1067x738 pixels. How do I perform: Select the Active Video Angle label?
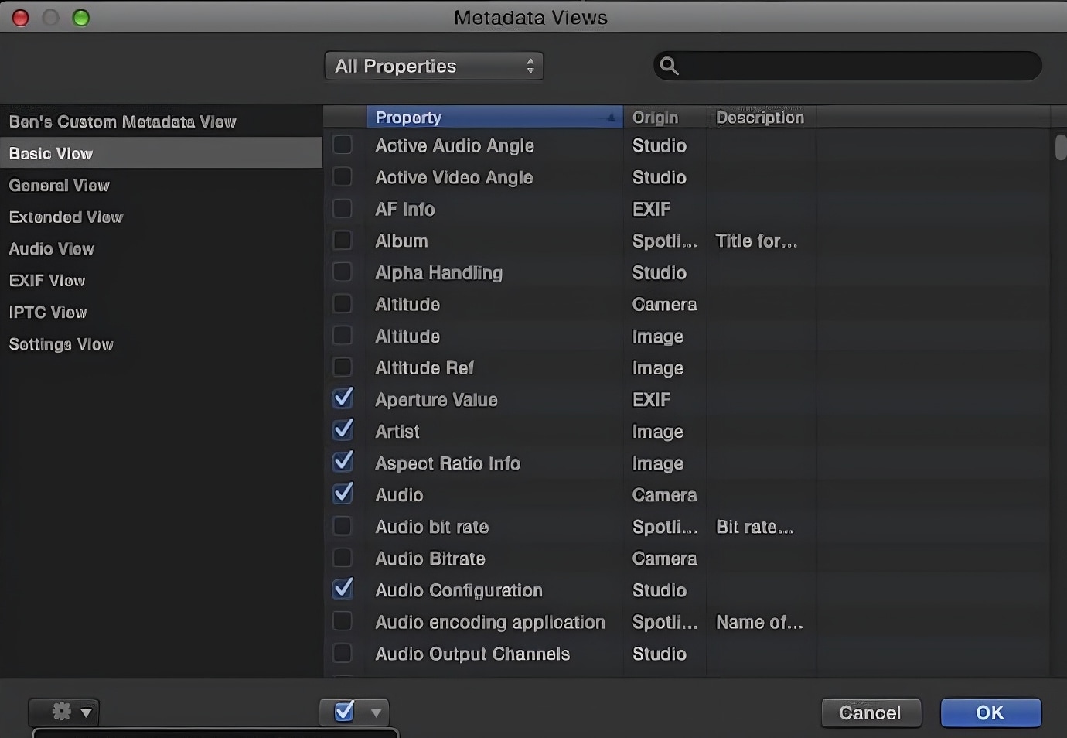[x=454, y=177]
